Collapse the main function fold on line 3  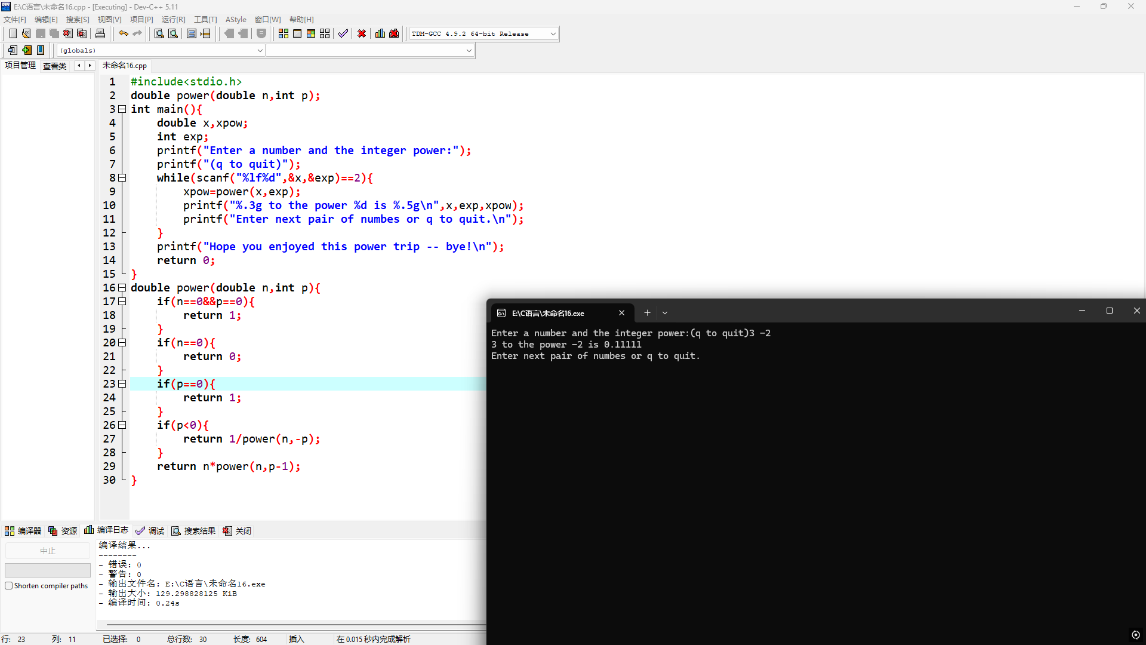(x=122, y=109)
